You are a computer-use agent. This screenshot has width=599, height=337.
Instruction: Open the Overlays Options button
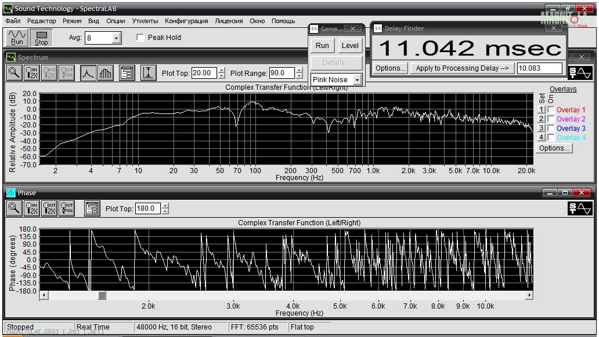click(554, 148)
